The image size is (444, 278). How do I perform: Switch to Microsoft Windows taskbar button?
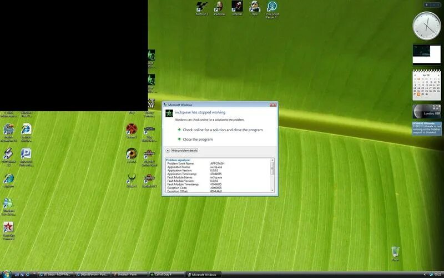(x=203, y=275)
